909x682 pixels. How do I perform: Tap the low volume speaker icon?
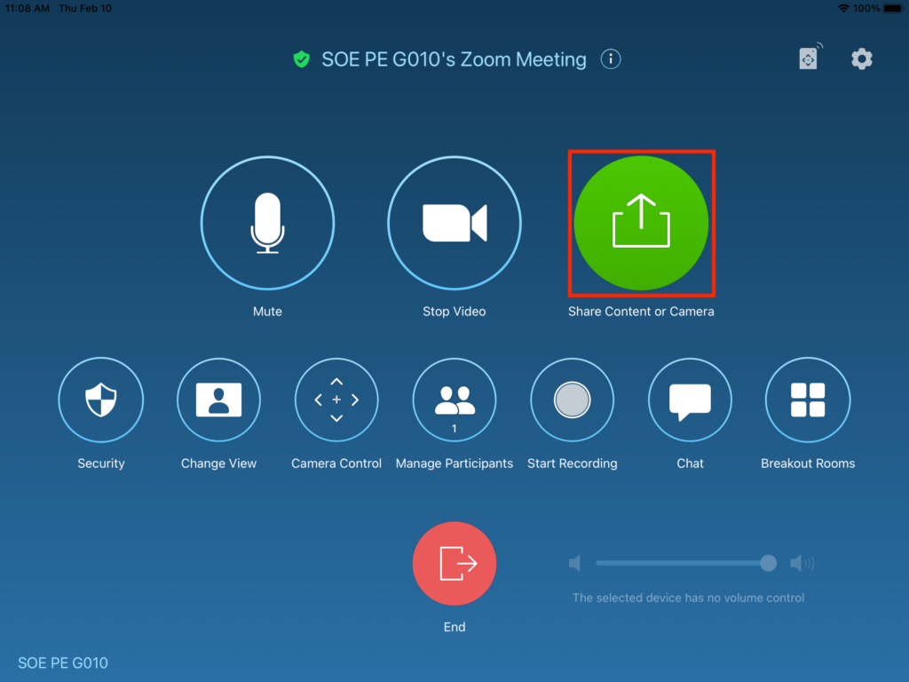tap(574, 562)
